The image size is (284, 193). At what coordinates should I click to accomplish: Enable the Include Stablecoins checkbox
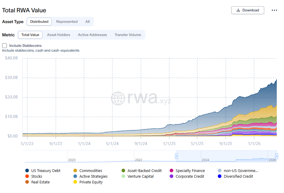pyautogui.click(x=5, y=46)
